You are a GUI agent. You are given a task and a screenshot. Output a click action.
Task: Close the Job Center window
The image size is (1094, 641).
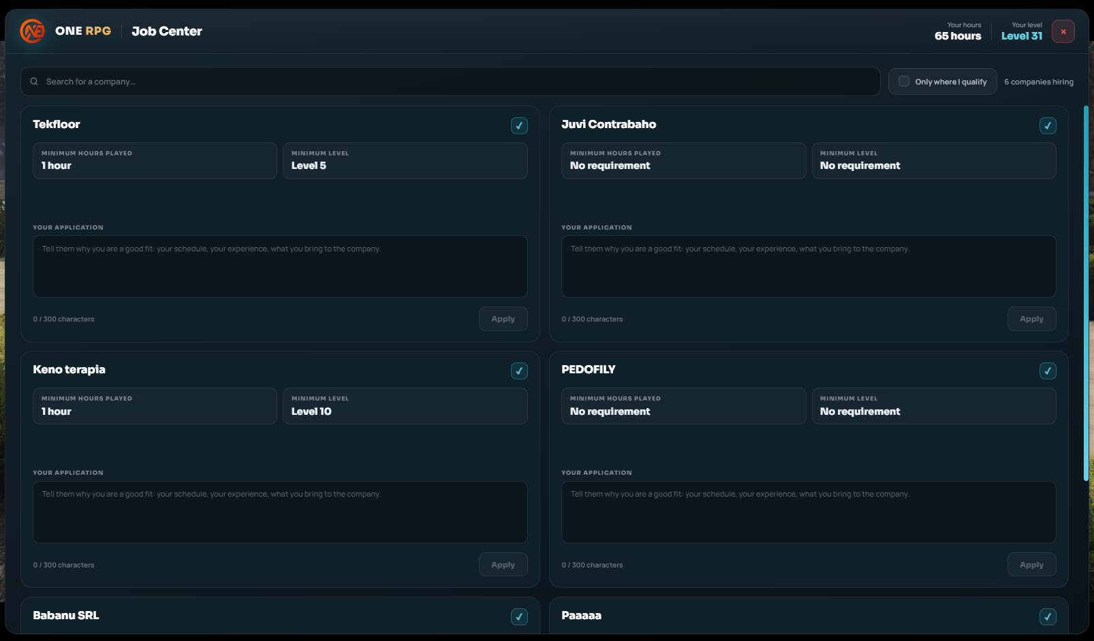pos(1063,31)
